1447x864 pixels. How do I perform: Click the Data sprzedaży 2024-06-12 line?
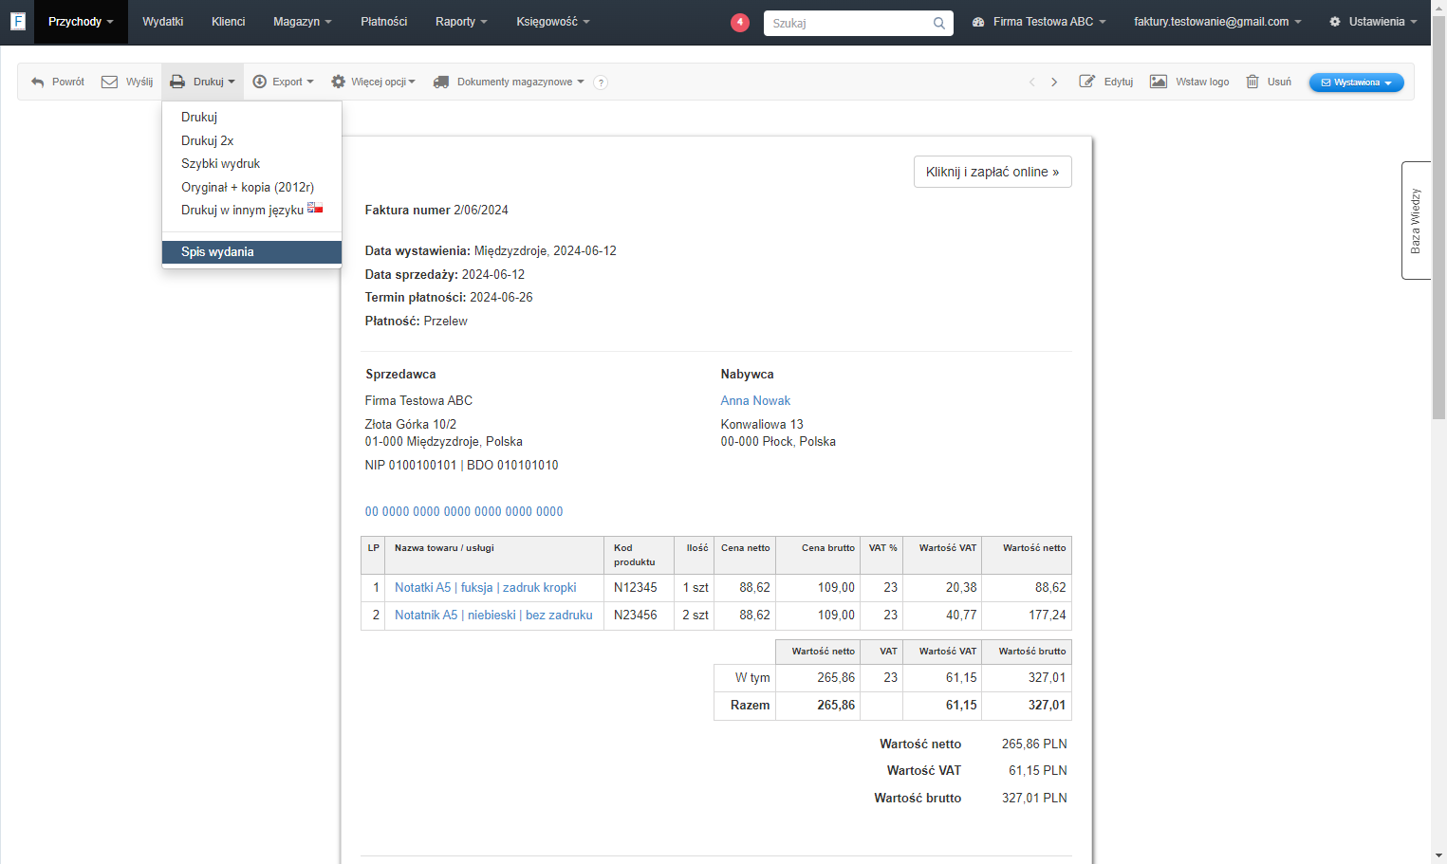coord(444,275)
